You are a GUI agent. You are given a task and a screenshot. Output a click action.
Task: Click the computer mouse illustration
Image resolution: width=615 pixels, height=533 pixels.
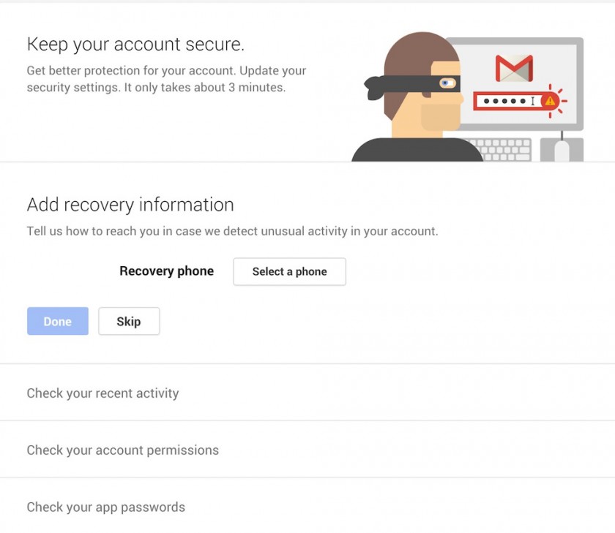coord(562,150)
